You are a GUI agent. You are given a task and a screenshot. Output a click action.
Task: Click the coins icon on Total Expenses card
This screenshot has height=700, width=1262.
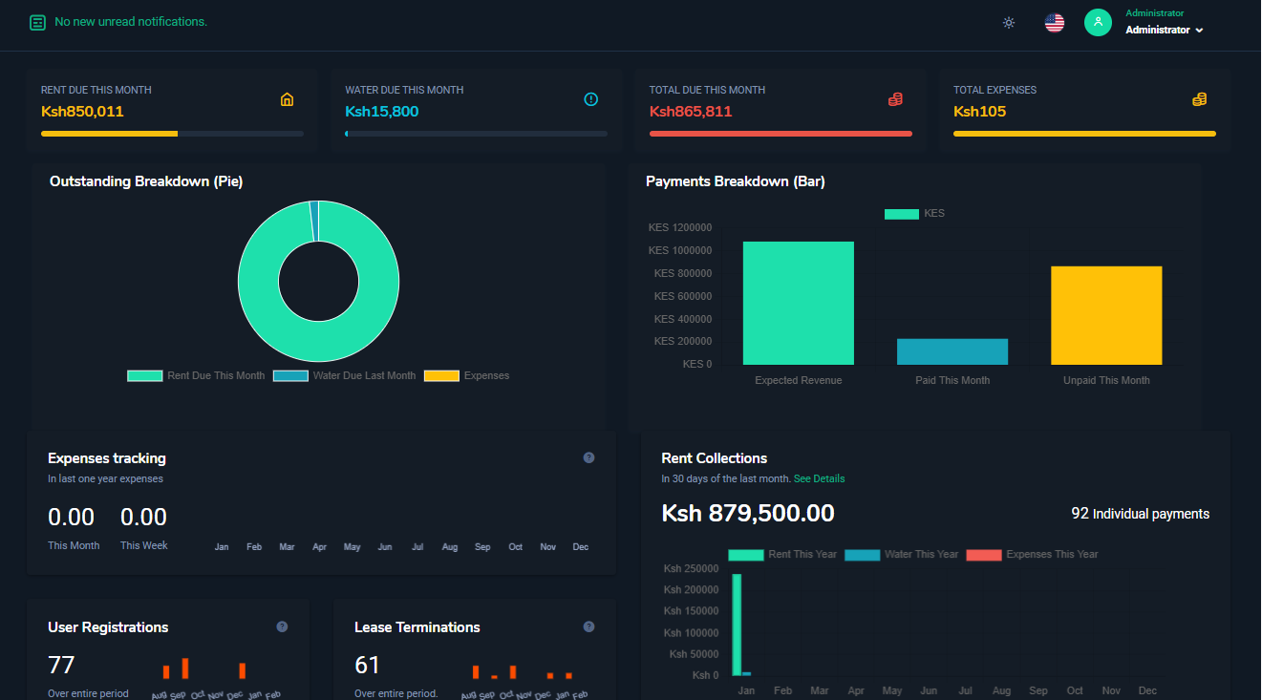tap(1199, 99)
